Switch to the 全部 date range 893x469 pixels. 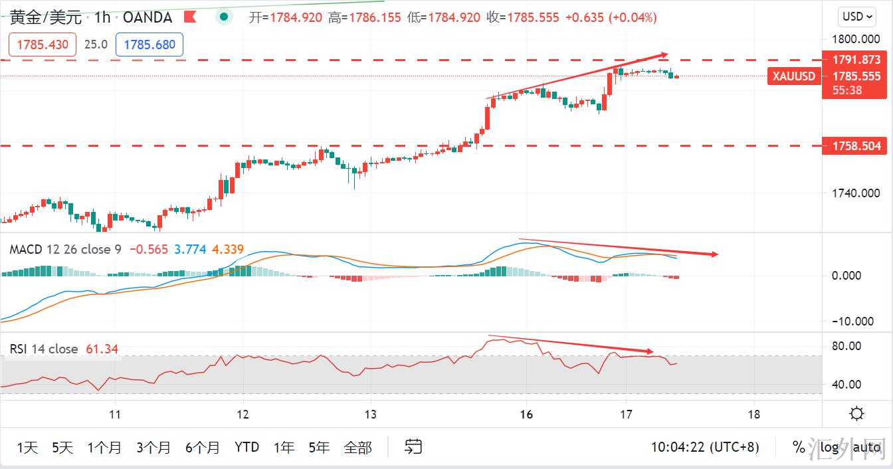click(357, 447)
